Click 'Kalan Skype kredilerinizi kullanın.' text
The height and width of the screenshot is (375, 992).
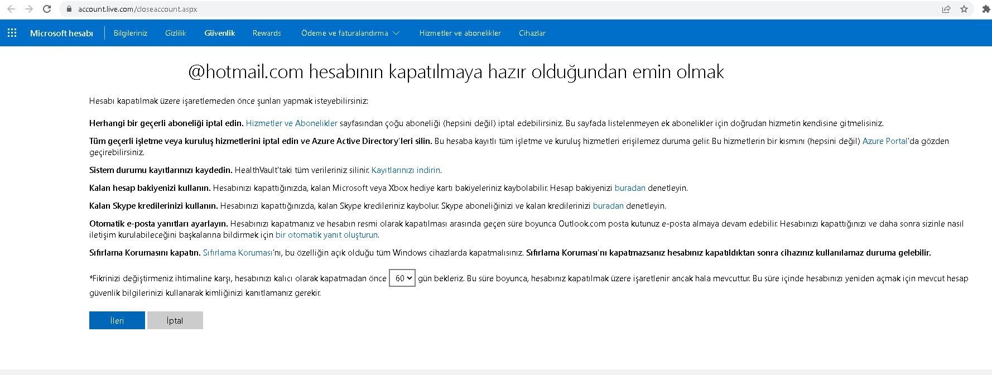pyautogui.click(x=153, y=206)
